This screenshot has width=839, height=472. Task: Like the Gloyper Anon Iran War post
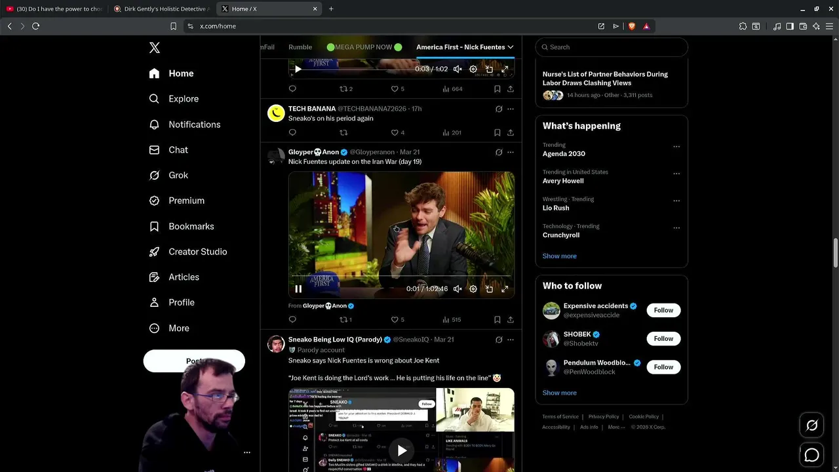pyautogui.click(x=398, y=320)
